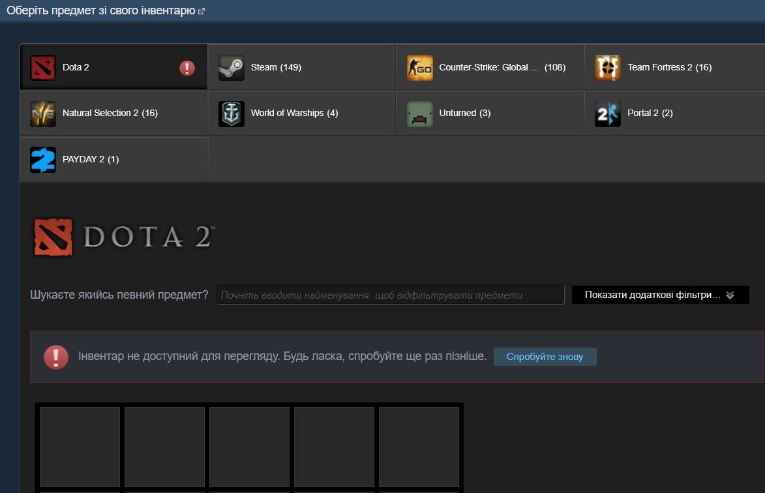
Task: Open the Team Fortress 2 (16) tab
Action: tap(675, 67)
